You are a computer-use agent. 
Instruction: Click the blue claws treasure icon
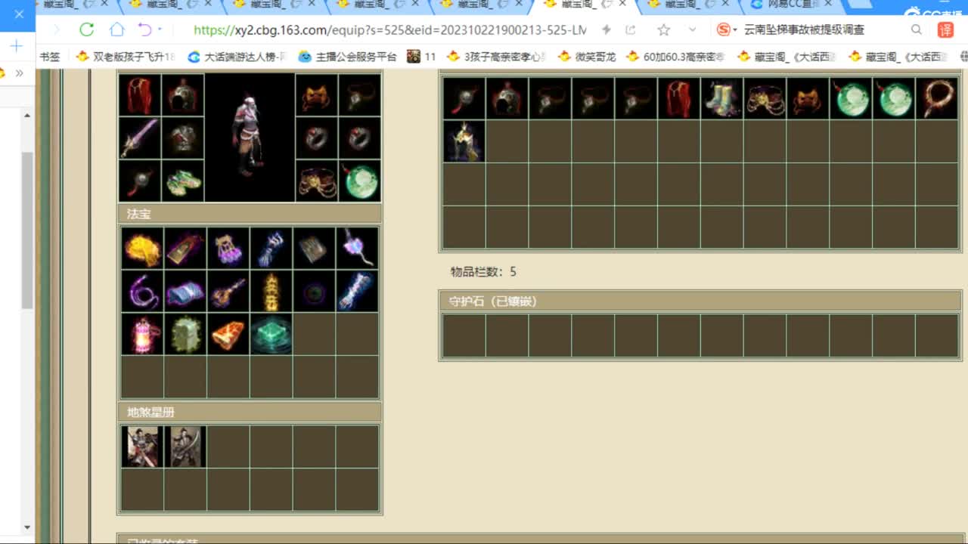[x=271, y=249]
